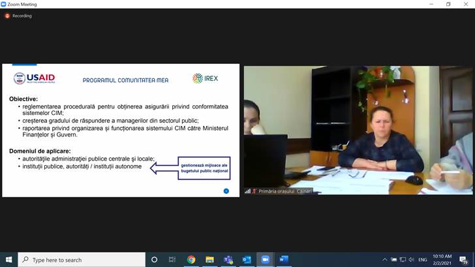Image resolution: width=475 pixels, height=267 pixels.
Task: Click the IREX logo on the slide
Action: click(x=206, y=78)
